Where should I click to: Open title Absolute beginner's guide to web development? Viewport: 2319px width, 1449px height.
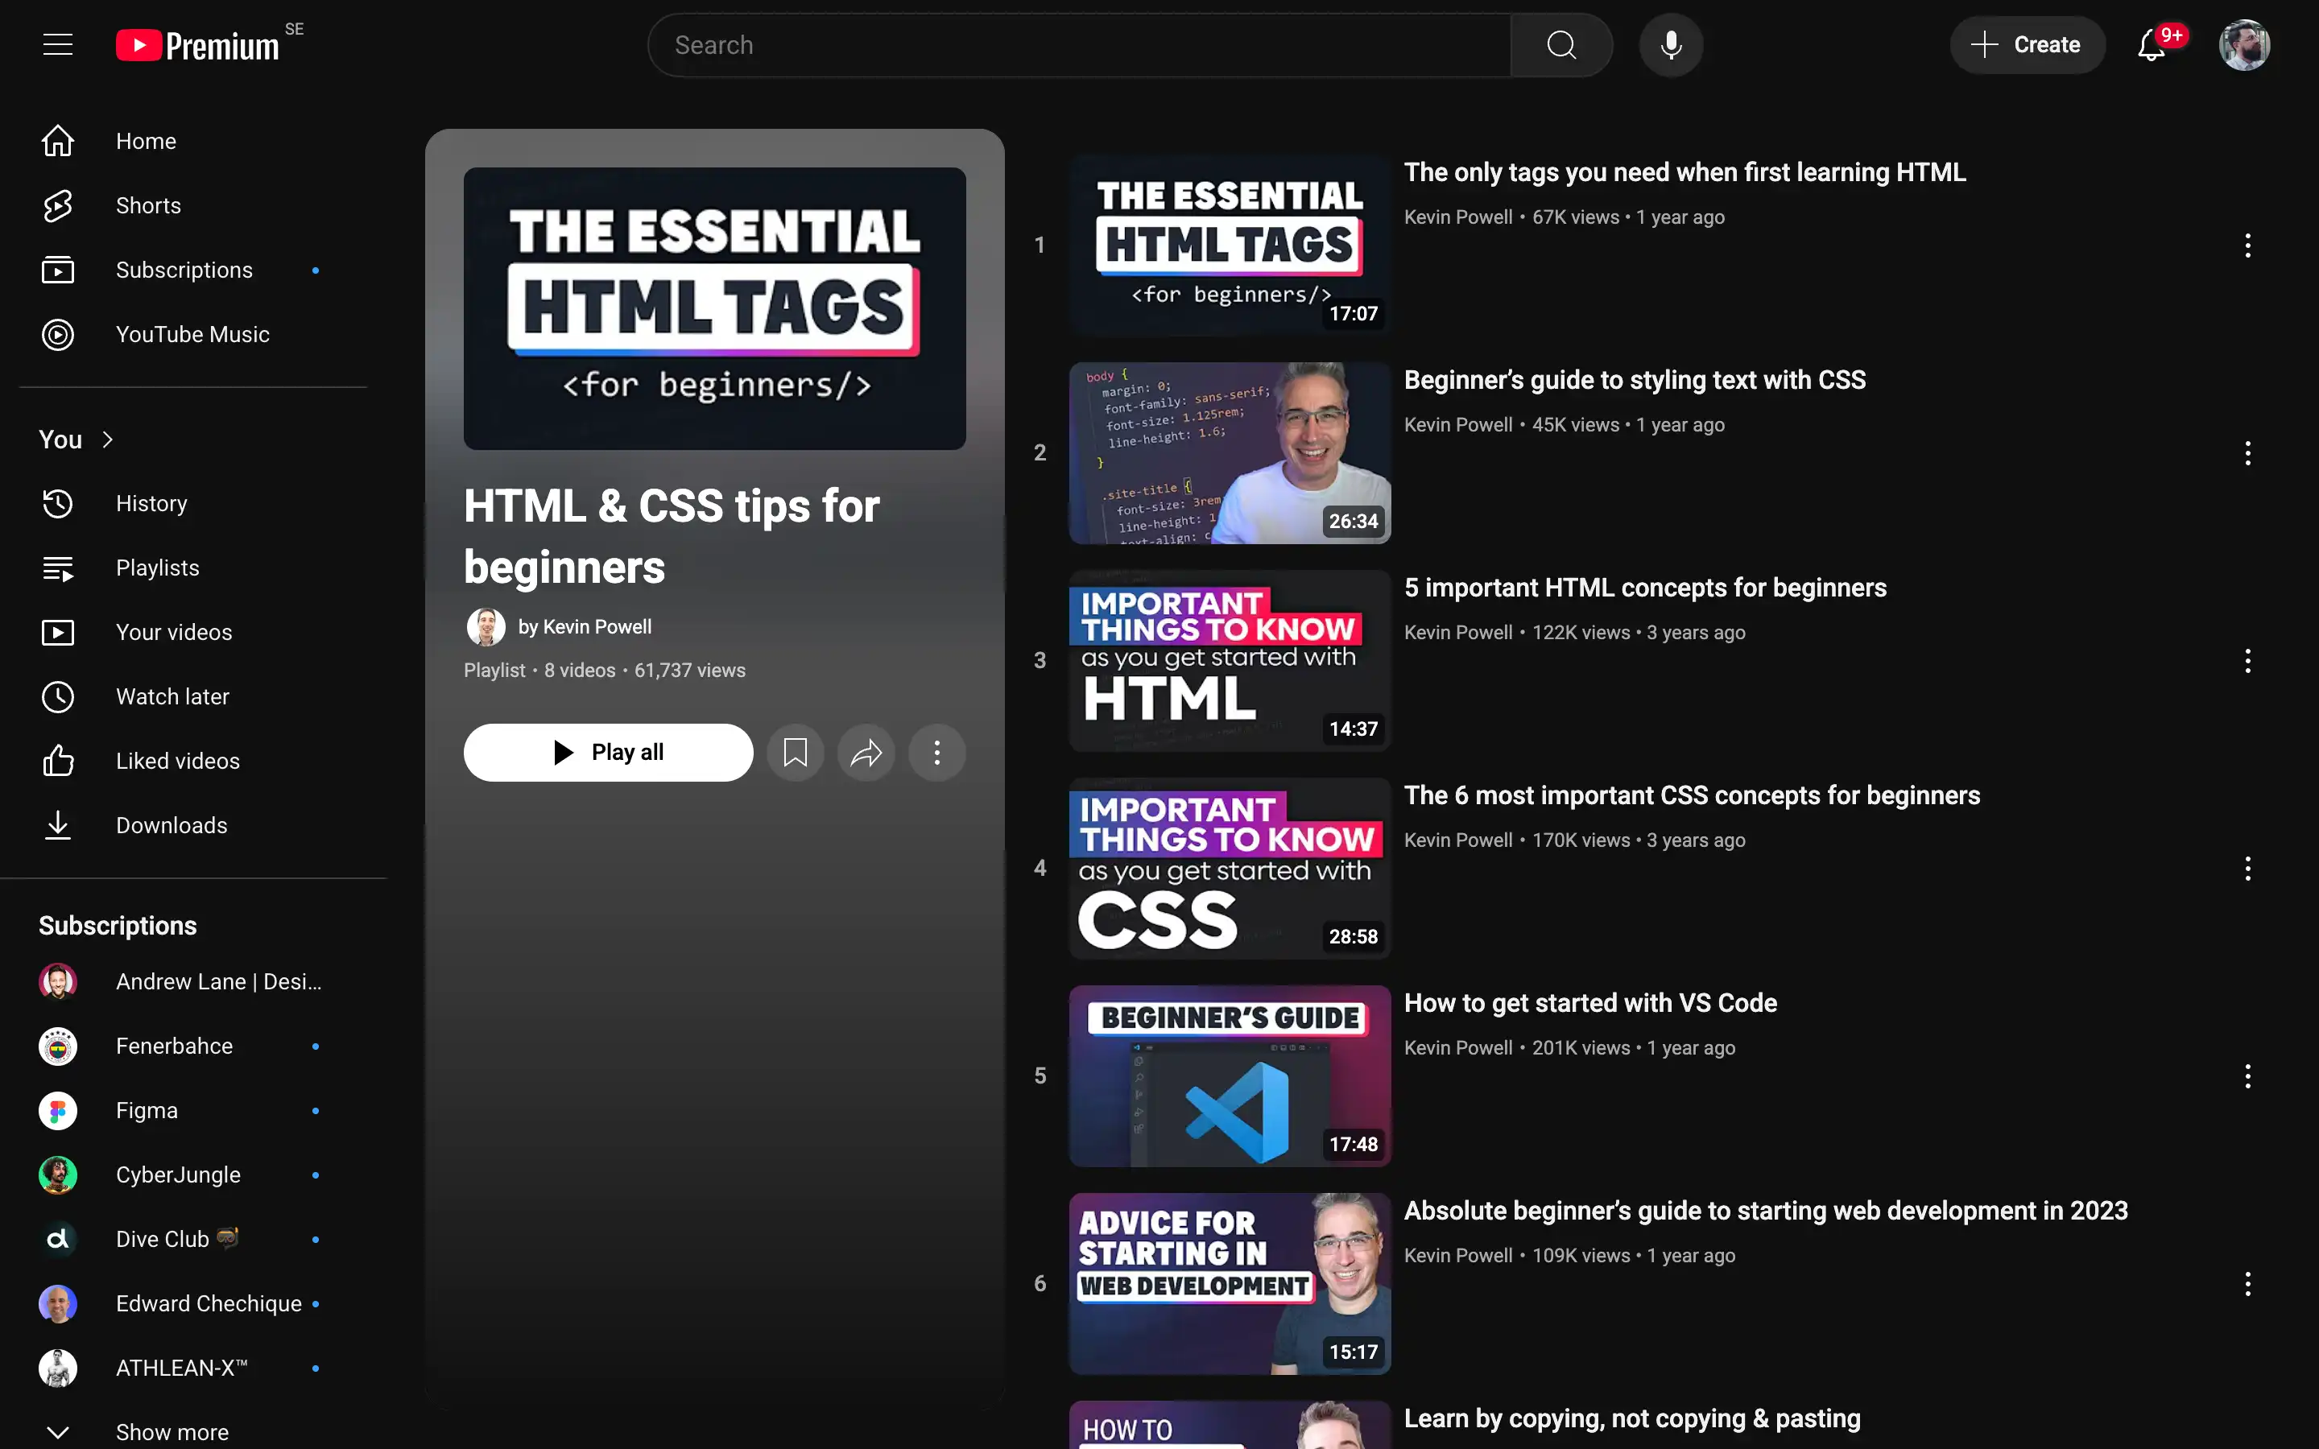pos(1766,1212)
